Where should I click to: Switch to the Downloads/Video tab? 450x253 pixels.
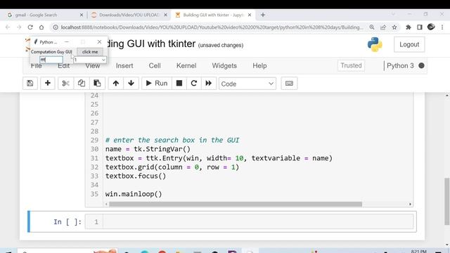[129, 15]
